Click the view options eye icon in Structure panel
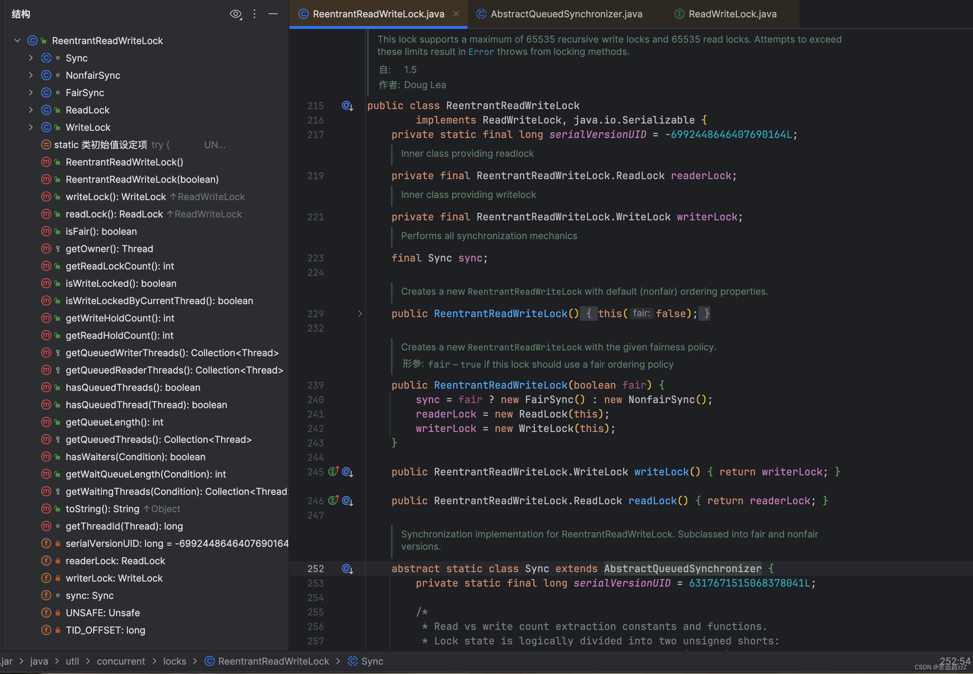 click(x=235, y=14)
